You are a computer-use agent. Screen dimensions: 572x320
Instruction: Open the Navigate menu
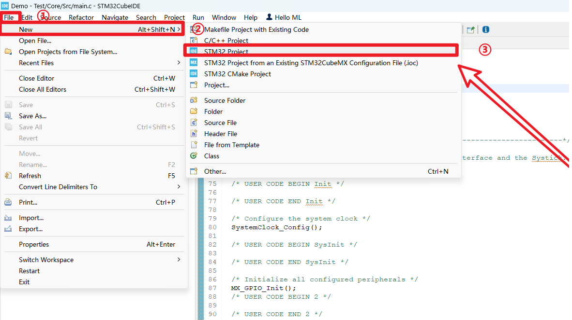[x=115, y=17]
